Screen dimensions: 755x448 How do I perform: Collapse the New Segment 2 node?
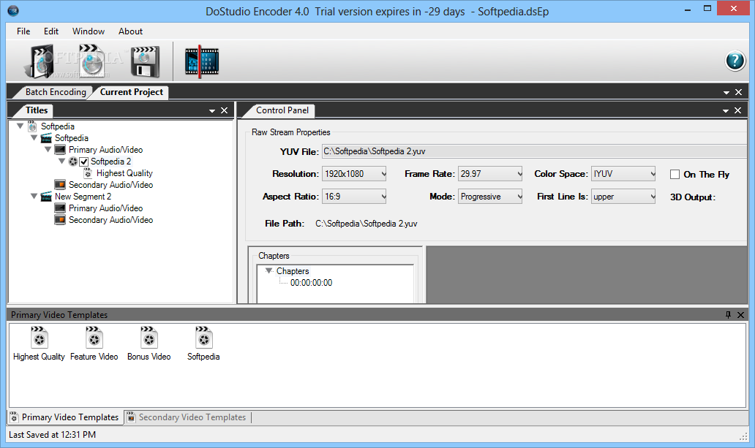pyautogui.click(x=34, y=197)
